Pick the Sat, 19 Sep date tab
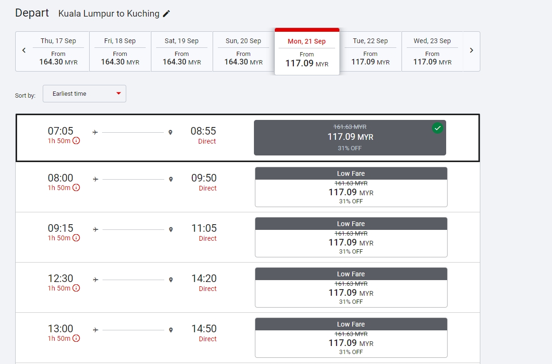This screenshot has width=552, height=364. coord(182,51)
